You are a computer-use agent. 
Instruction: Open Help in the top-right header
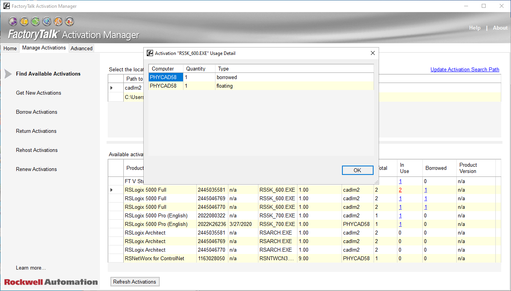[x=475, y=28]
